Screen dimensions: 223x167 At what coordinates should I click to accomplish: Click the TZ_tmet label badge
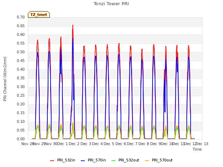click(x=39, y=15)
